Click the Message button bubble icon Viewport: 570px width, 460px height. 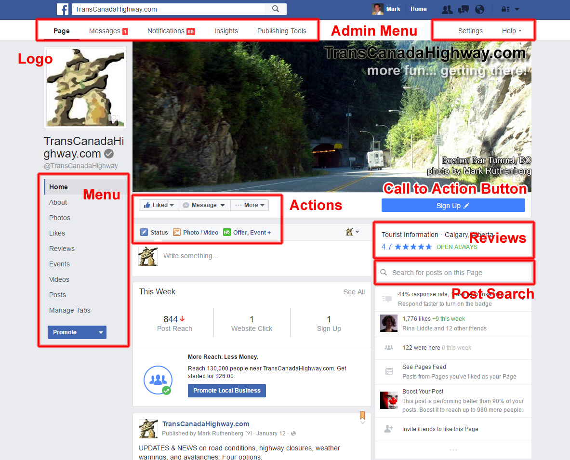tap(186, 205)
